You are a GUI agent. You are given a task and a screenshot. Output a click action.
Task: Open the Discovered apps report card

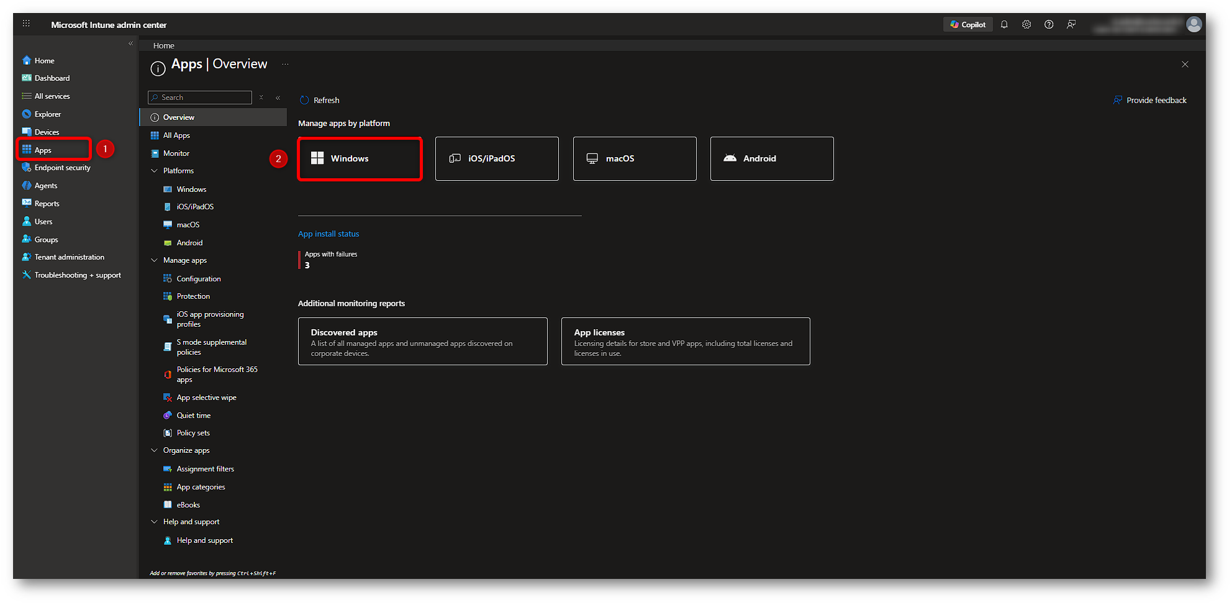pyautogui.click(x=422, y=342)
